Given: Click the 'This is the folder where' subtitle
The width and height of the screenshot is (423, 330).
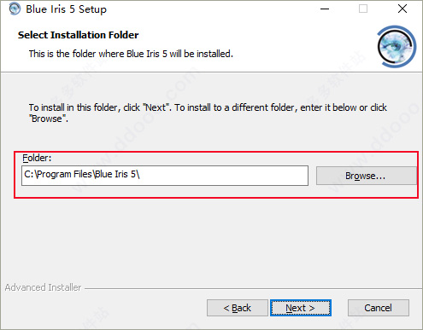Looking at the screenshot, I should 131,54.
